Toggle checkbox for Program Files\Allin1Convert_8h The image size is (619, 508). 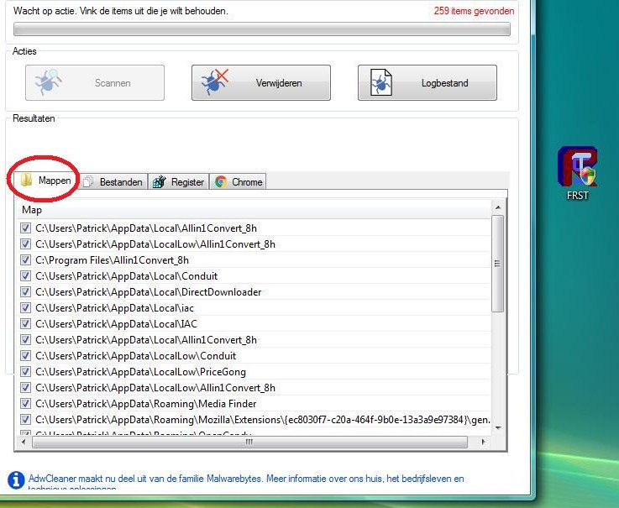26,260
